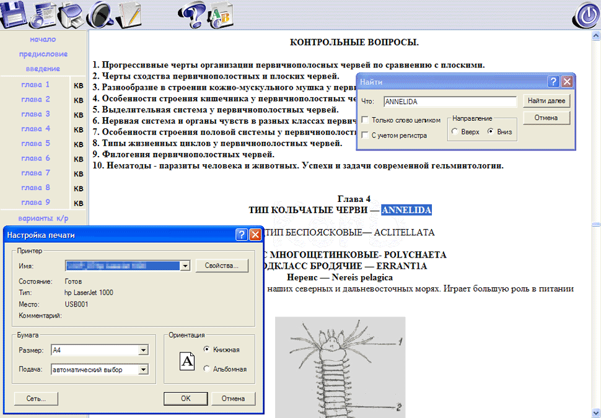The width and height of the screenshot is (601, 418).
Task: Click the Нереис — Nereis pelagica caption
Action: pos(340,277)
